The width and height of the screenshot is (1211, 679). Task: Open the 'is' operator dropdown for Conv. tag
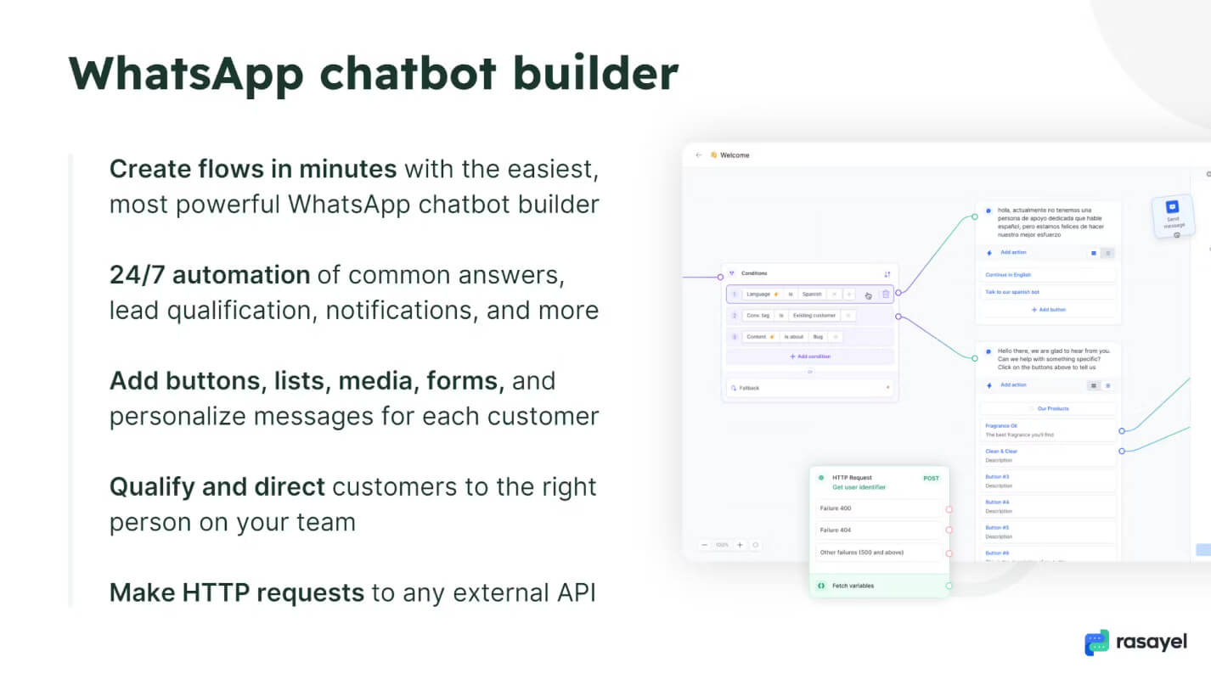click(781, 316)
